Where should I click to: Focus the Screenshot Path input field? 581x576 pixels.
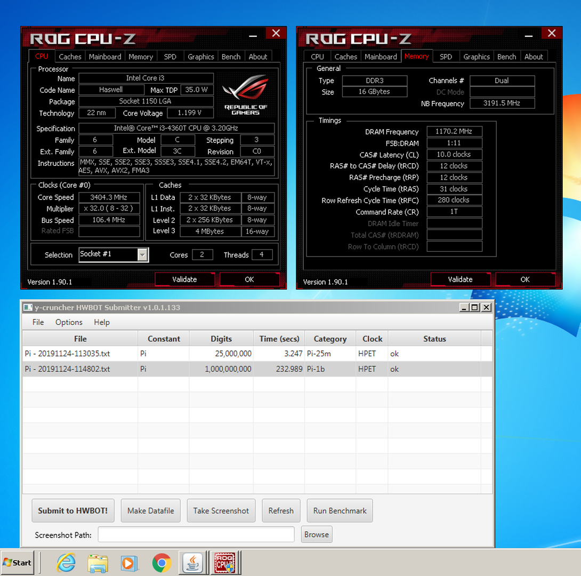196,534
